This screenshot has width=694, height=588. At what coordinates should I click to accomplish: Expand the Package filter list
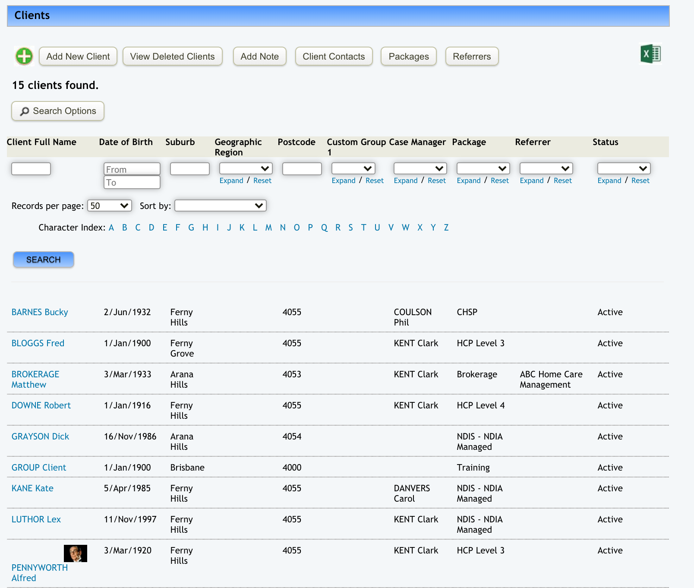[x=468, y=180]
